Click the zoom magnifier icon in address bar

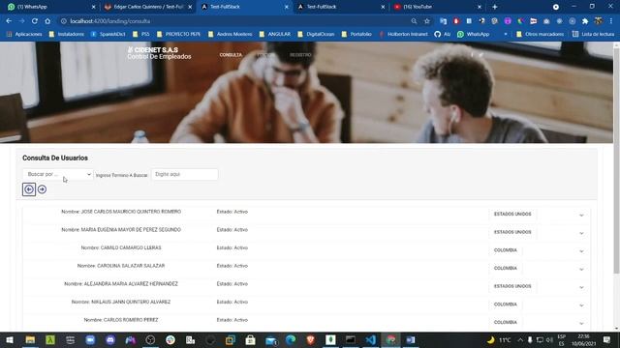[414, 21]
